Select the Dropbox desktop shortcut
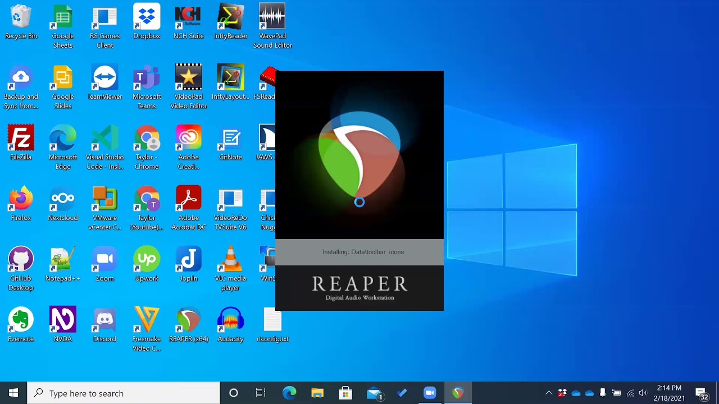This screenshot has height=404, width=719. (x=147, y=22)
